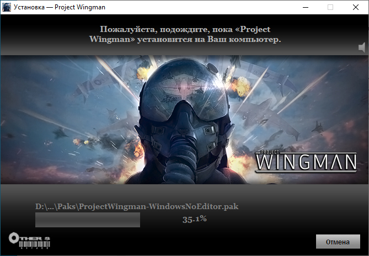Click the ProjectWingman-WindowsNoEditor.pak file path
The image size is (369, 256).
137,206
